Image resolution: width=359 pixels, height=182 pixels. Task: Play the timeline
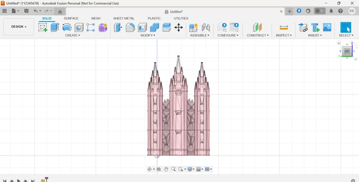pos(19,181)
